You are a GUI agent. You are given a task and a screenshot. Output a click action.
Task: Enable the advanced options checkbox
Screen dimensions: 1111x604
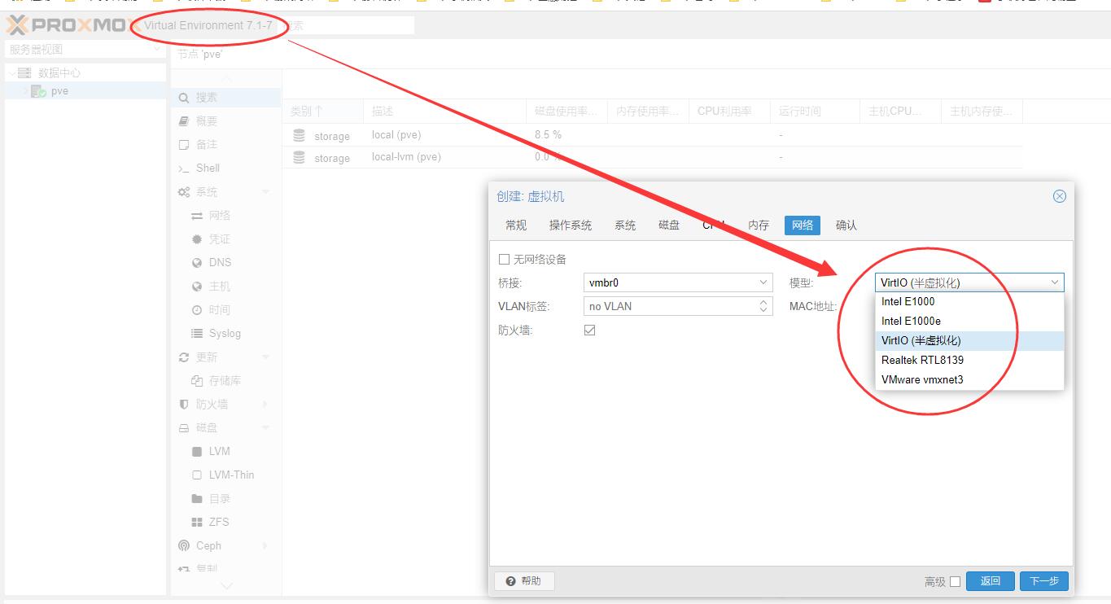point(955,581)
